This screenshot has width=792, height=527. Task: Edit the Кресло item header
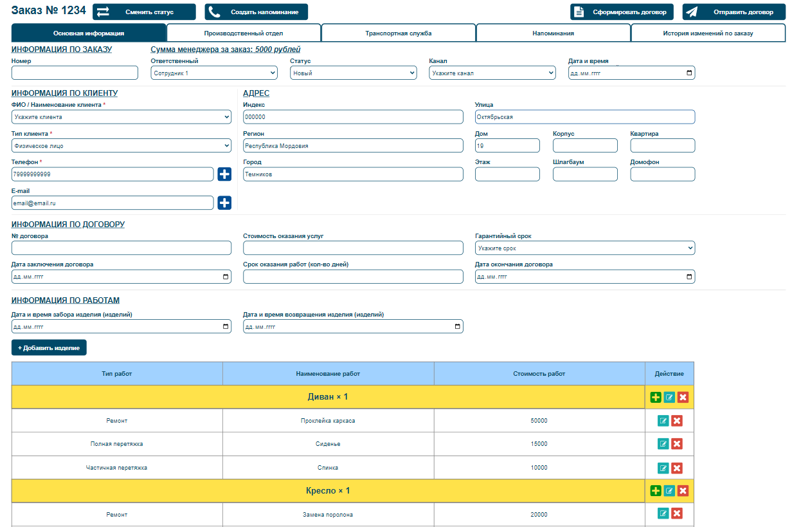coord(669,491)
